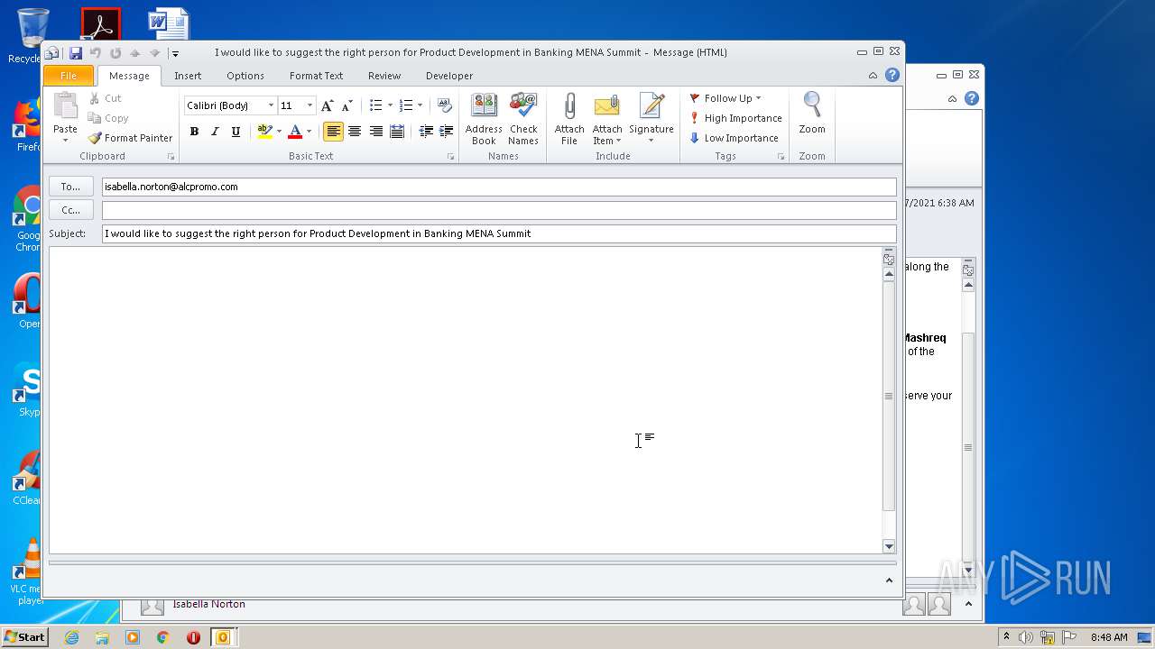Apply the Numbering list icon
Image resolution: width=1155 pixels, height=649 pixels.
click(406, 105)
